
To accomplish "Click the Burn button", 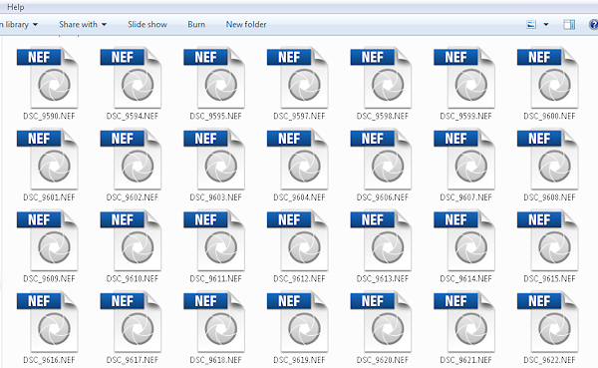I will click(196, 24).
